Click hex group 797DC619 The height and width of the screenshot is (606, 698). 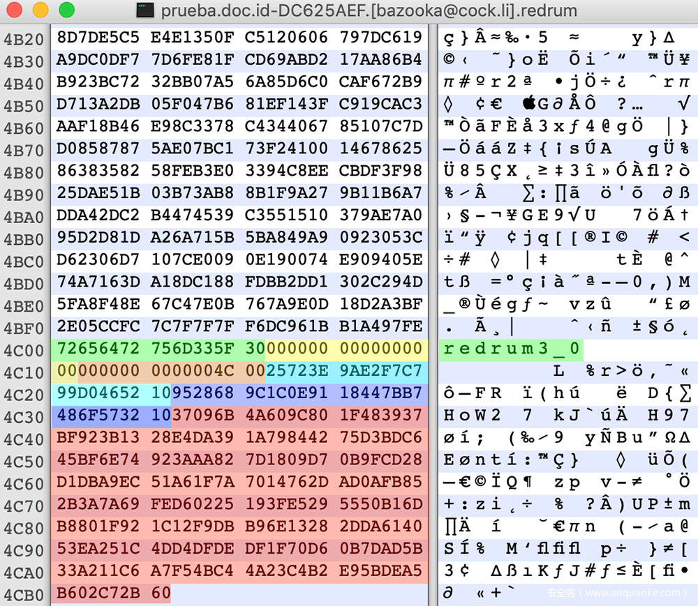point(380,38)
